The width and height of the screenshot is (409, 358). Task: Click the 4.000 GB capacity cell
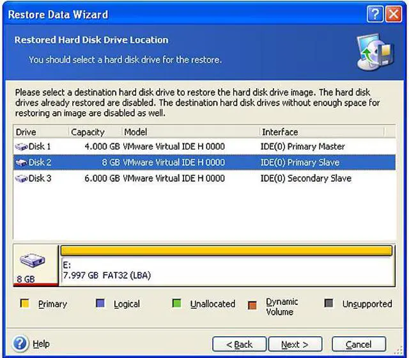102,146
